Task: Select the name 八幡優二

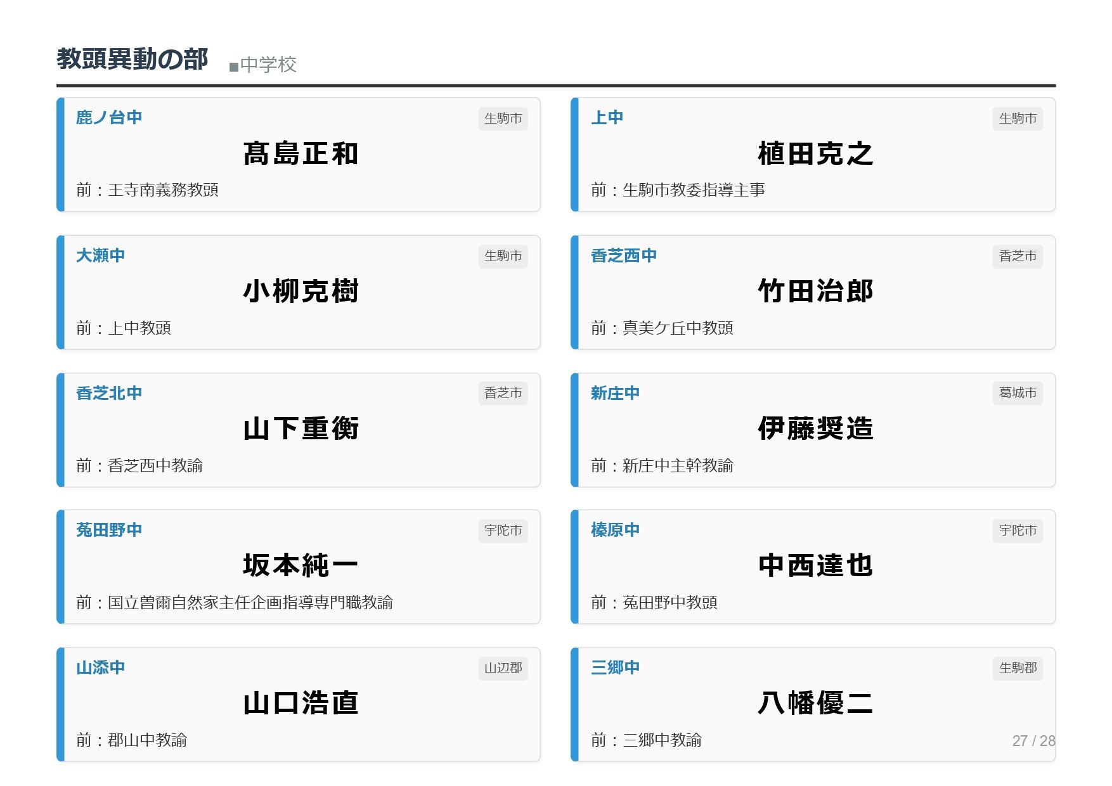Action: tap(815, 703)
